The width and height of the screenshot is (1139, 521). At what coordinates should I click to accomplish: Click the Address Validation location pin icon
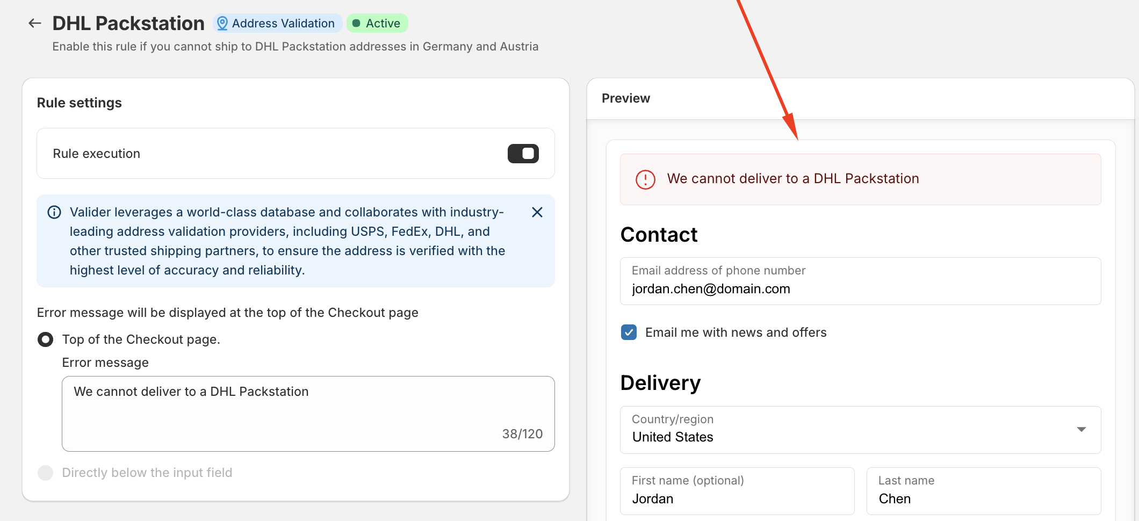tap(222, 24)
